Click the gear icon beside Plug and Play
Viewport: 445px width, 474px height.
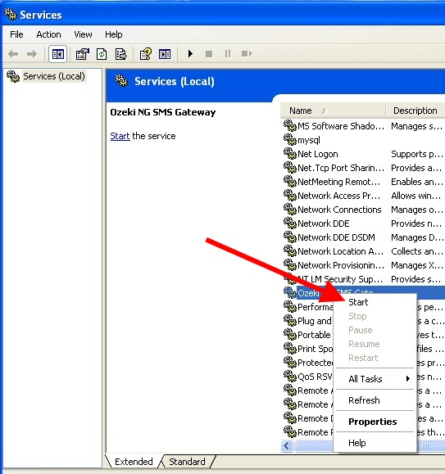290,320
